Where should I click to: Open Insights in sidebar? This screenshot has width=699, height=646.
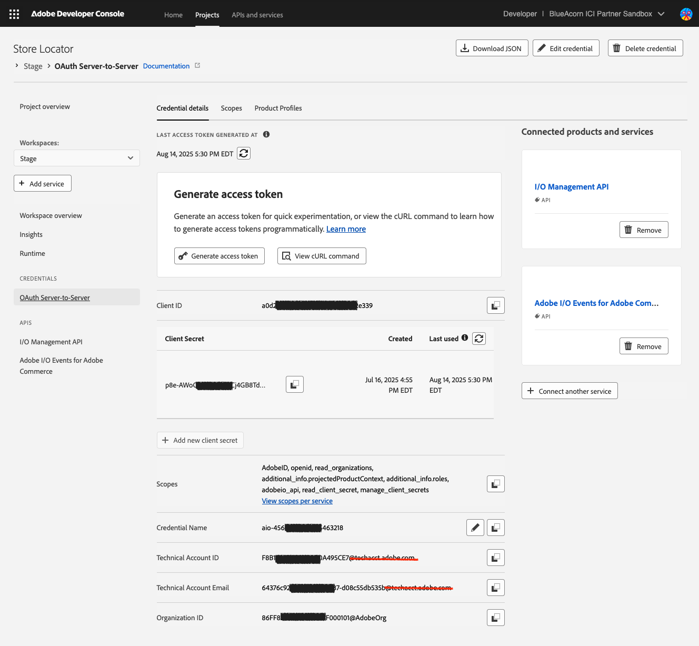31,234
